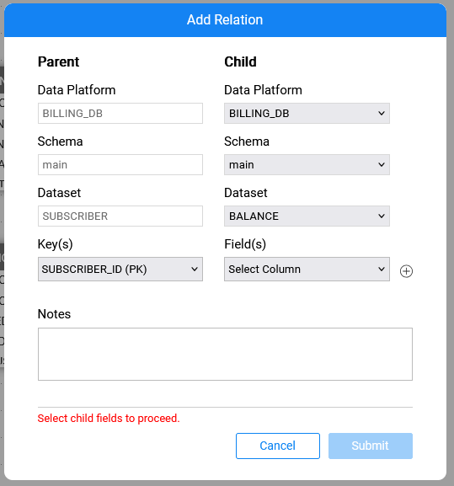The height and width of the screenshot is (486, 454).
Task: Open the Child Data Platform BILLING_DB dropdown
Action: tap(307, 114)
